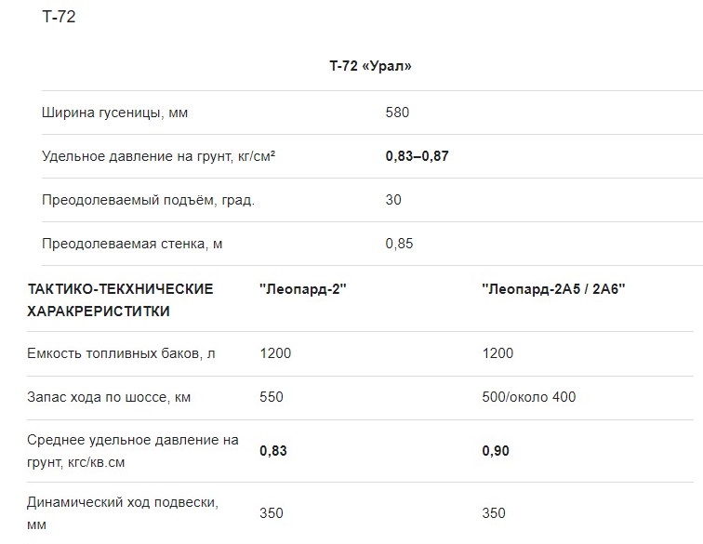This screenshot has width=703, height=544.
Task: Click the Преодолеваемый подъём row label
Action: pyautogui.click(x=149, y=200)
